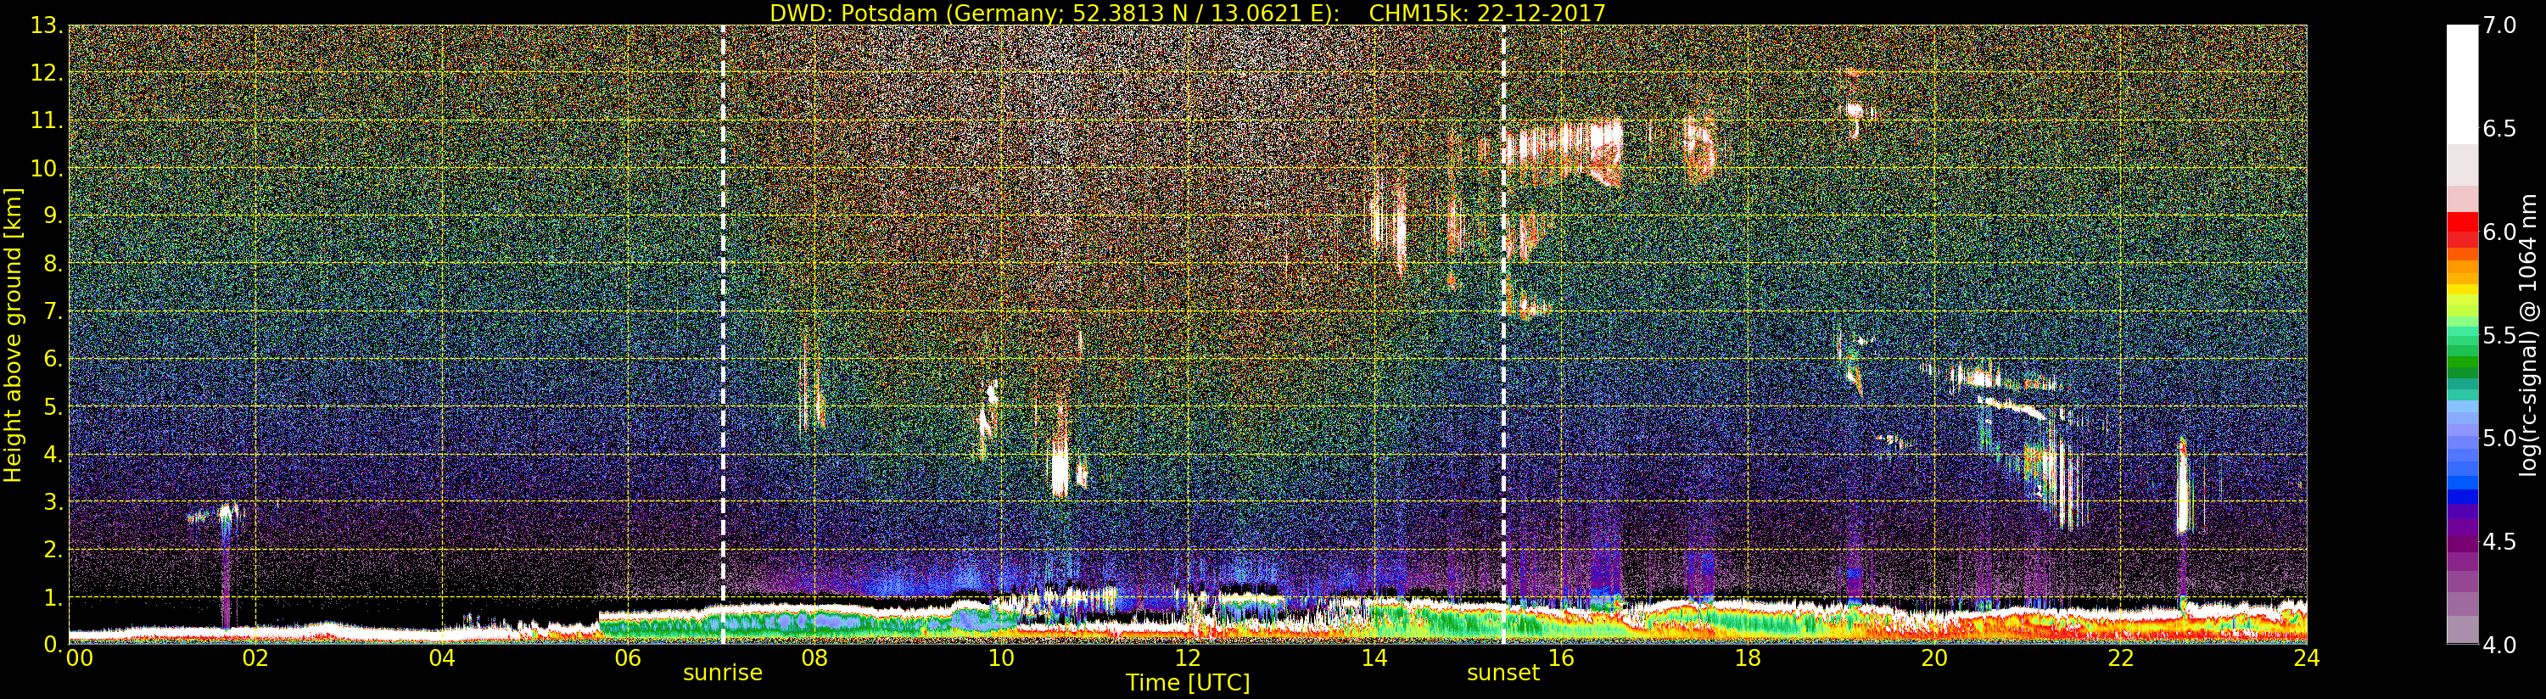
Task: Click the time axis tick label '24'
Action: [x=2307, y=658]
